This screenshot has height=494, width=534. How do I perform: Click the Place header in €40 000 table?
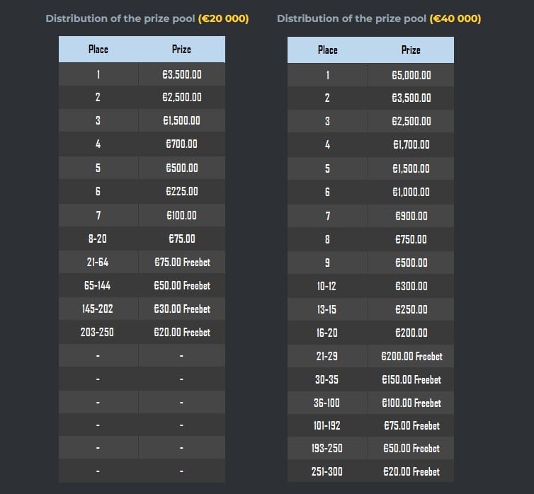(328, 50)
